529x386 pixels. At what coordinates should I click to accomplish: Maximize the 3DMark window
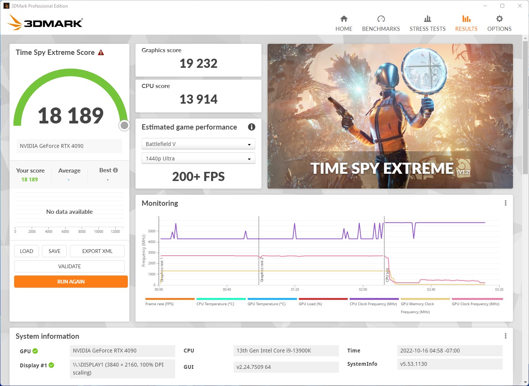pyautogui.click(x=502, y=6)
